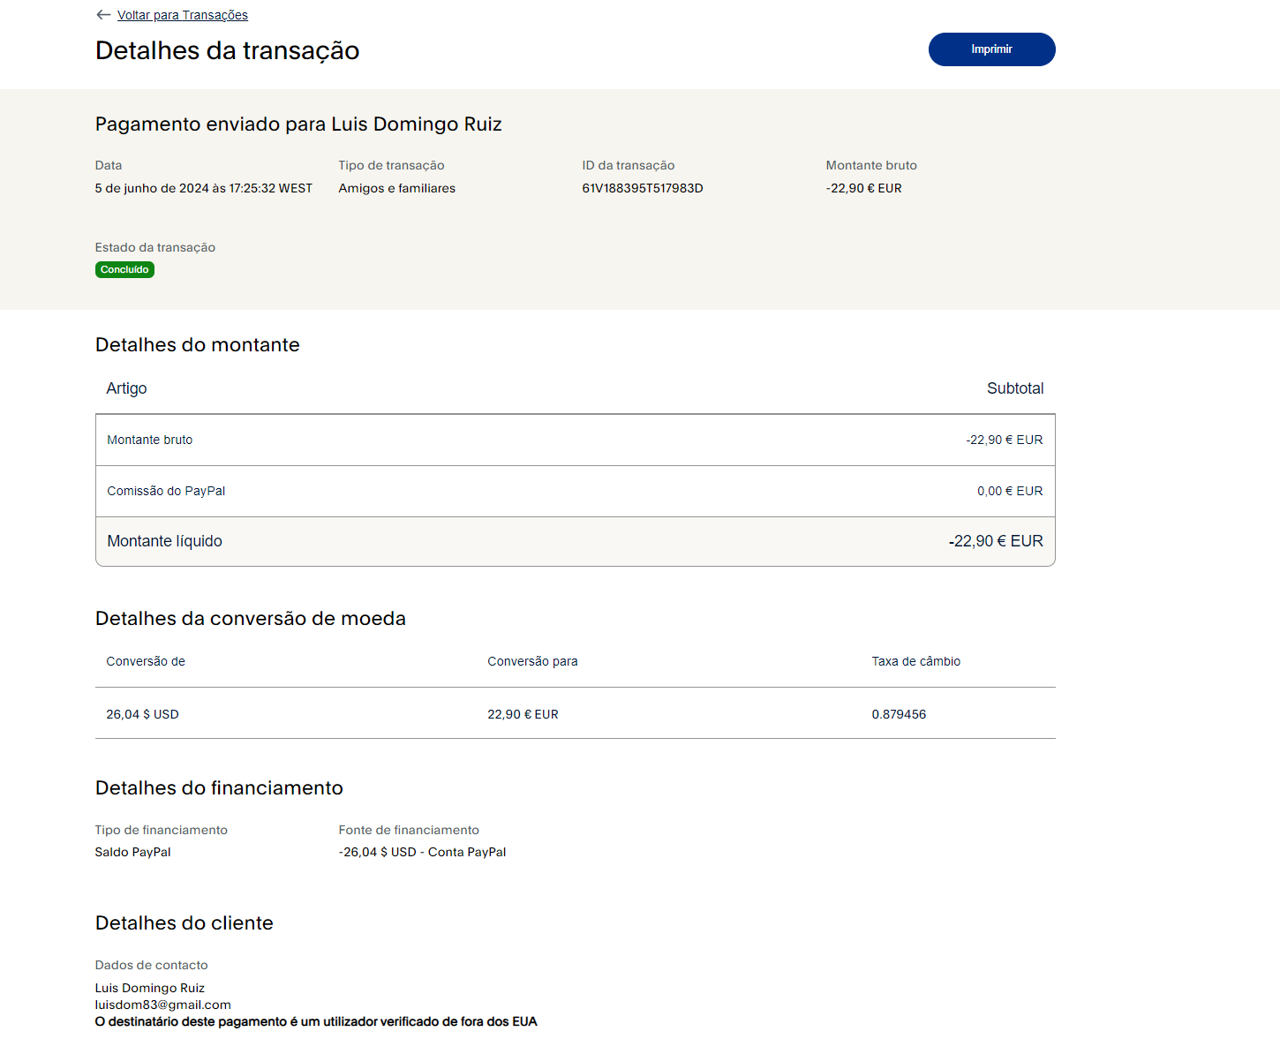Select the Montante líquido row label
Viewport: 1280px width, 1039px height.
pyautogui.click(x=164, y=541)
